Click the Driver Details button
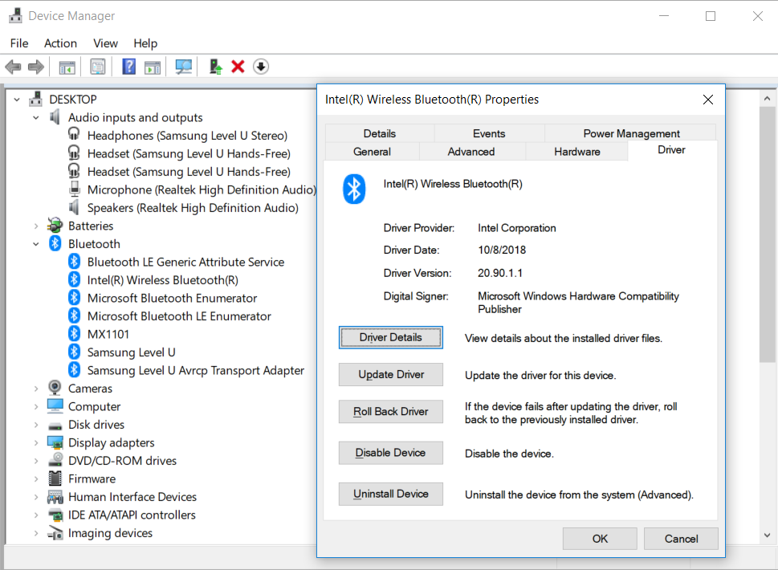The image size is (778, 570). 391,337
